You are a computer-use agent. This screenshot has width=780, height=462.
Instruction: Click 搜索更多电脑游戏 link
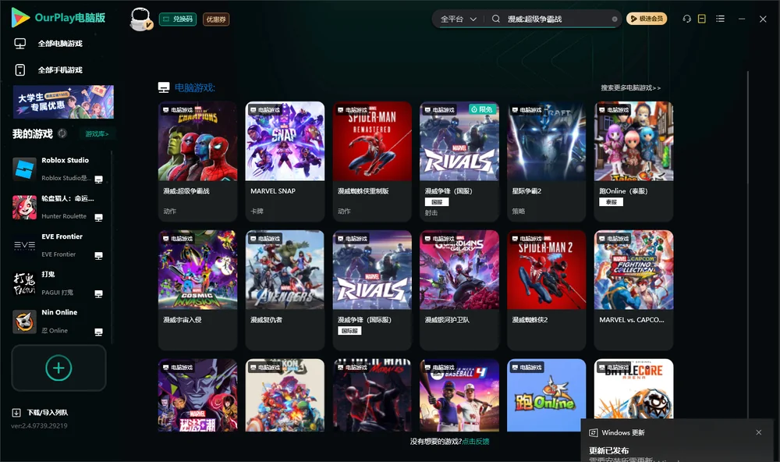point(630,87)
